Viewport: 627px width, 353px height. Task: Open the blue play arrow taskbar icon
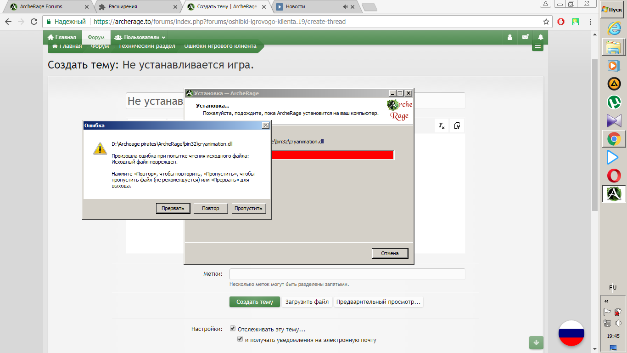coord(614,157)
